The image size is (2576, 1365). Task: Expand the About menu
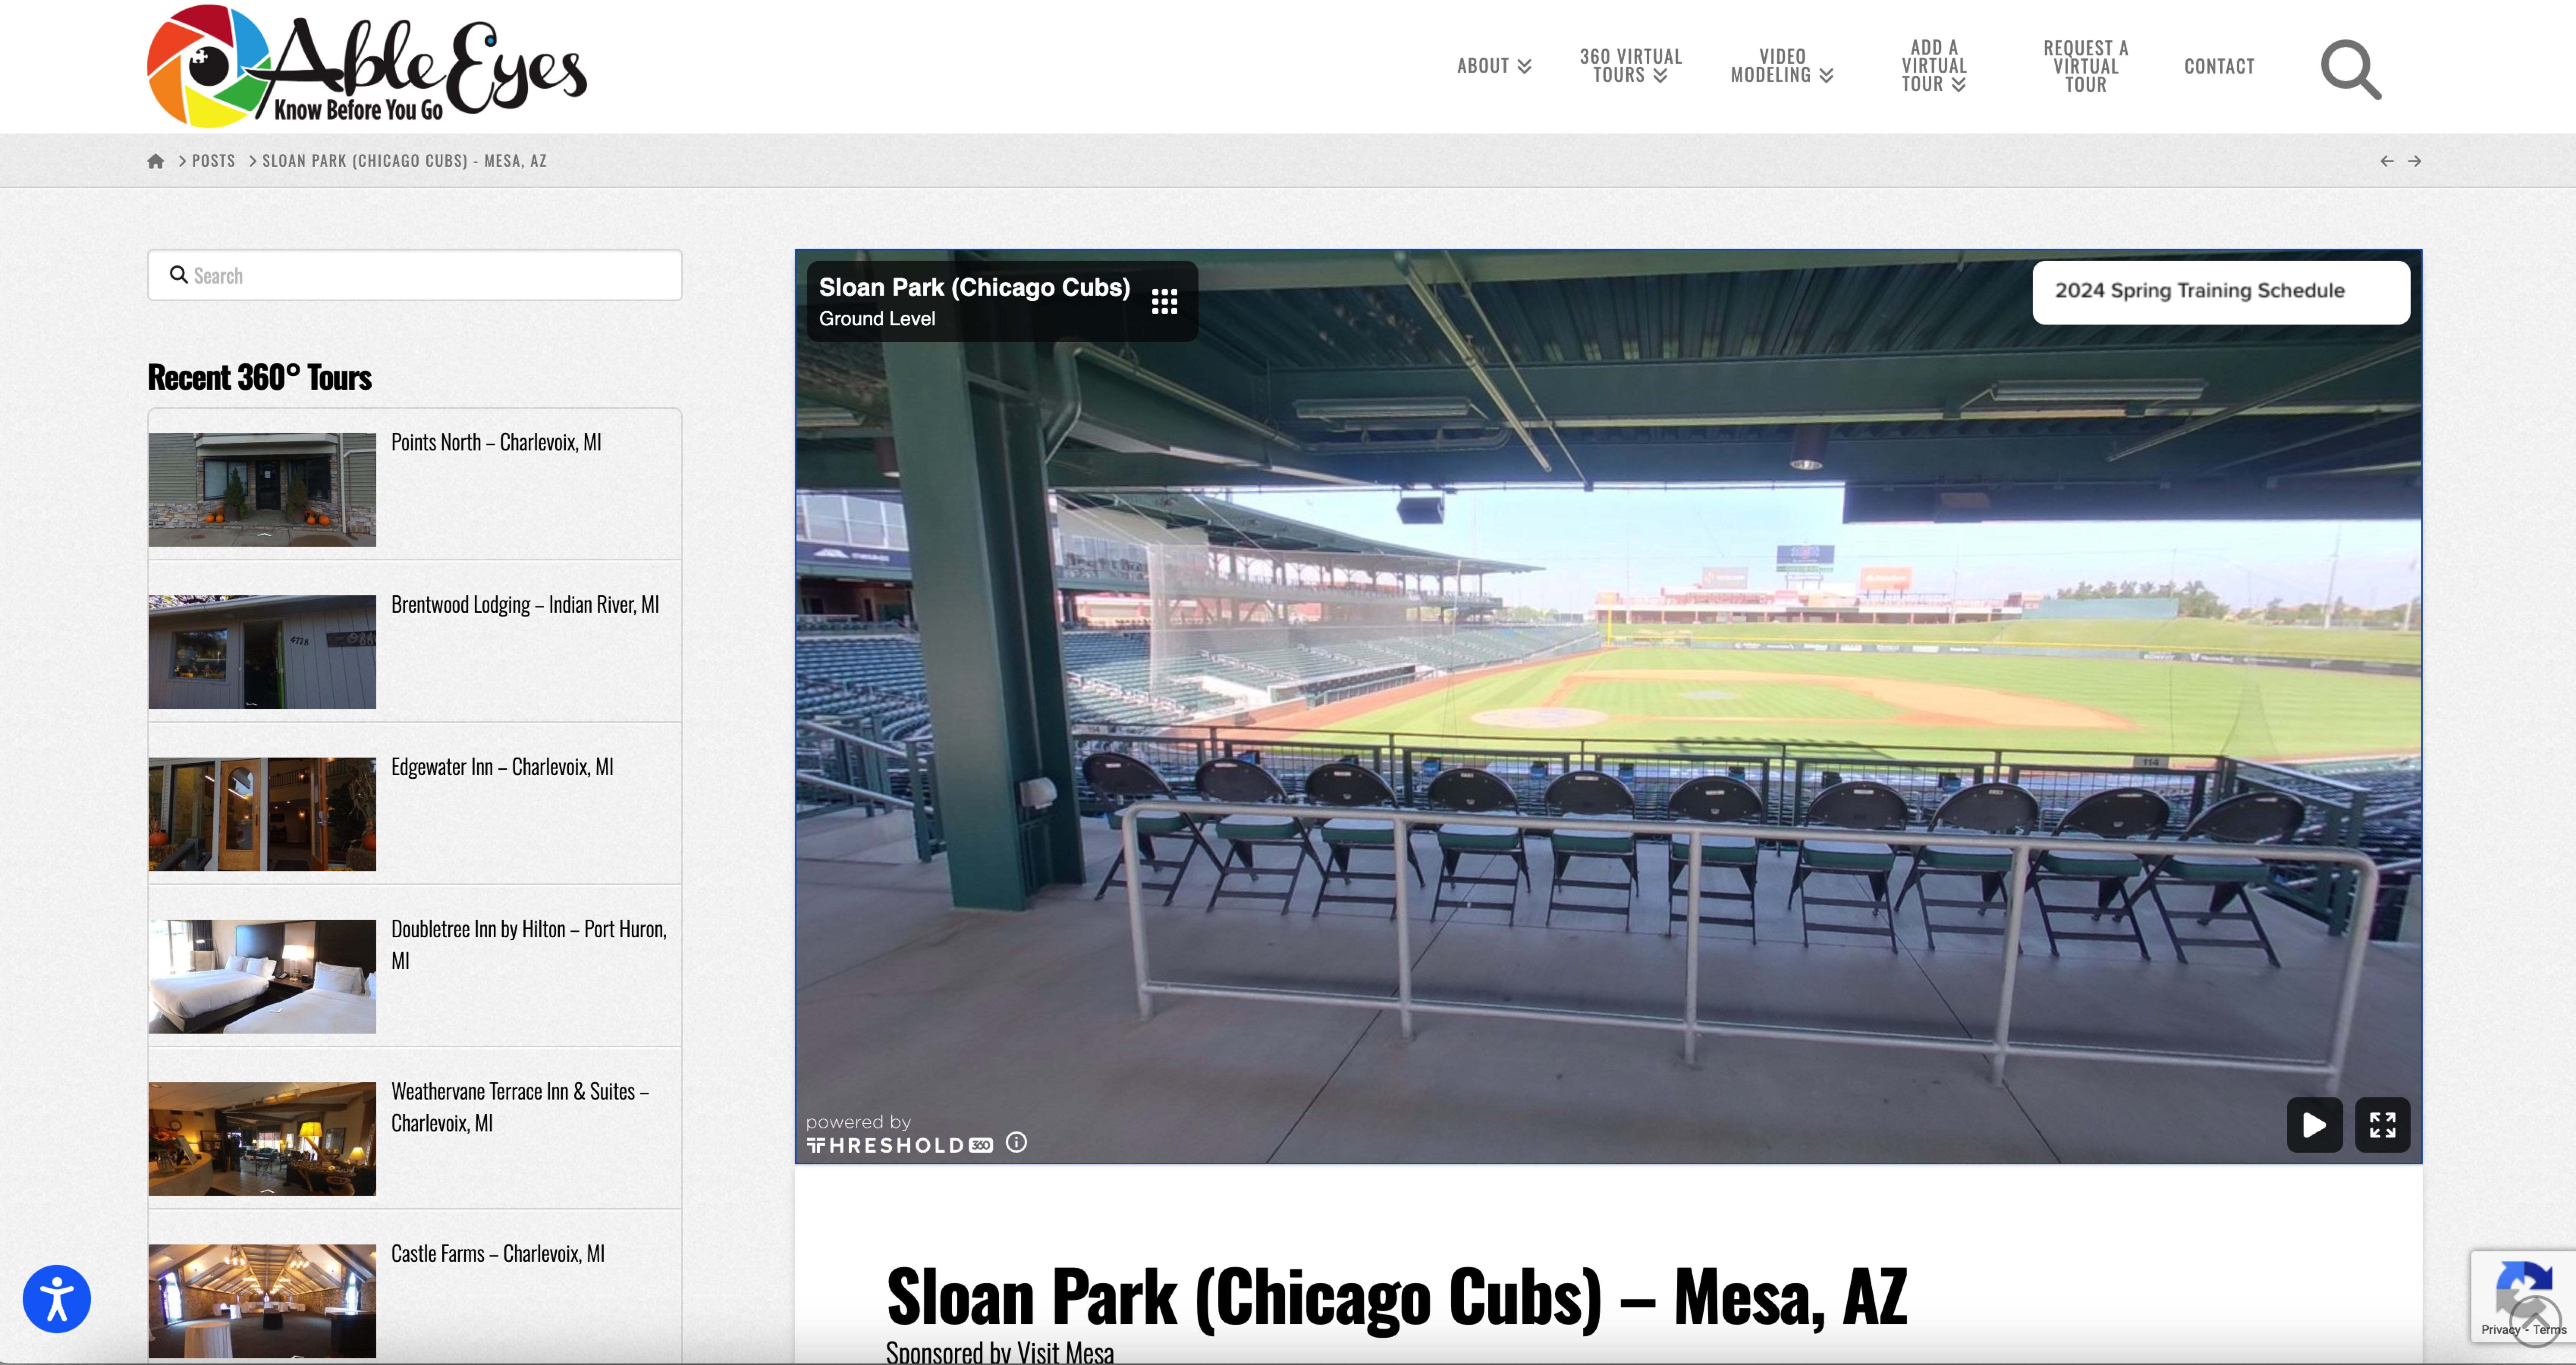pyautogui.click(x=1494, y=66)
